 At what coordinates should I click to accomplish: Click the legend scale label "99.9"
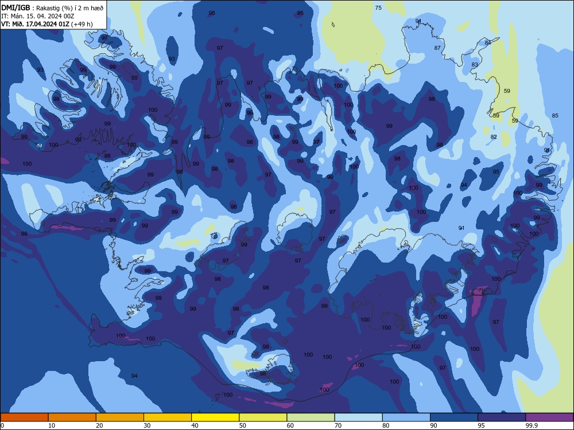pos(532,425)
